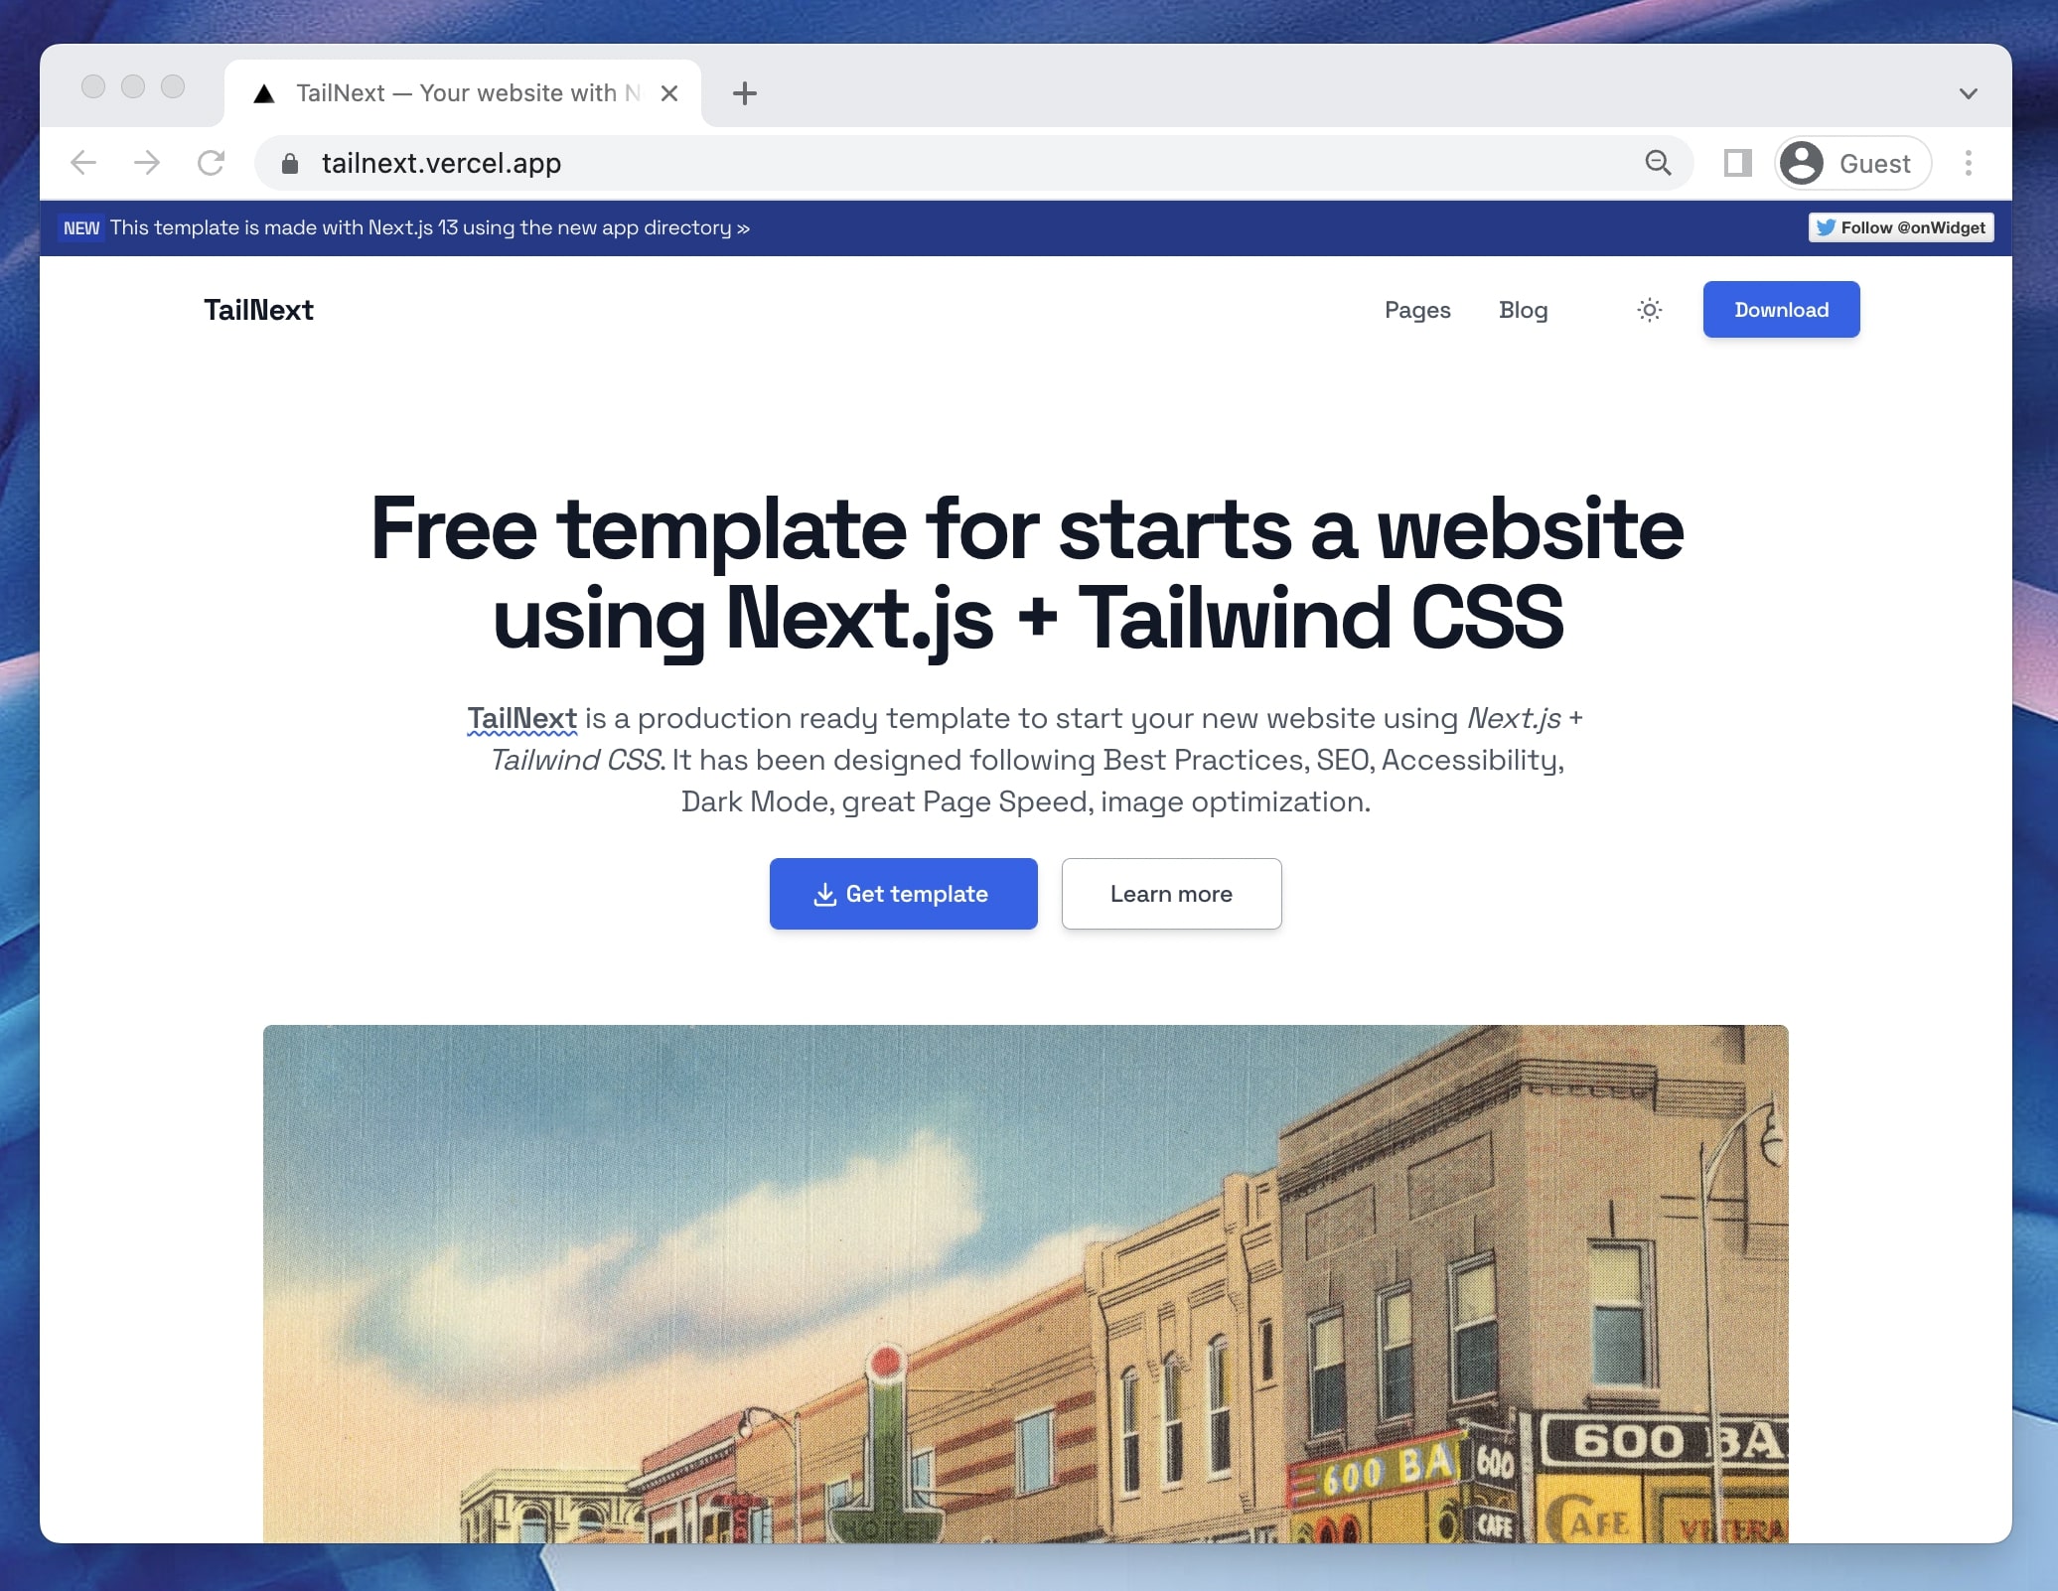Click the browser tab expand dropdown arrow
This screenshot has height=1591, width=2058.
click(x=1970, y=90)
